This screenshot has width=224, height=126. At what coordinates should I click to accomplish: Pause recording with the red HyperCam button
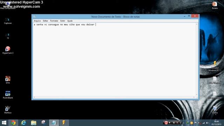(166, 123)
